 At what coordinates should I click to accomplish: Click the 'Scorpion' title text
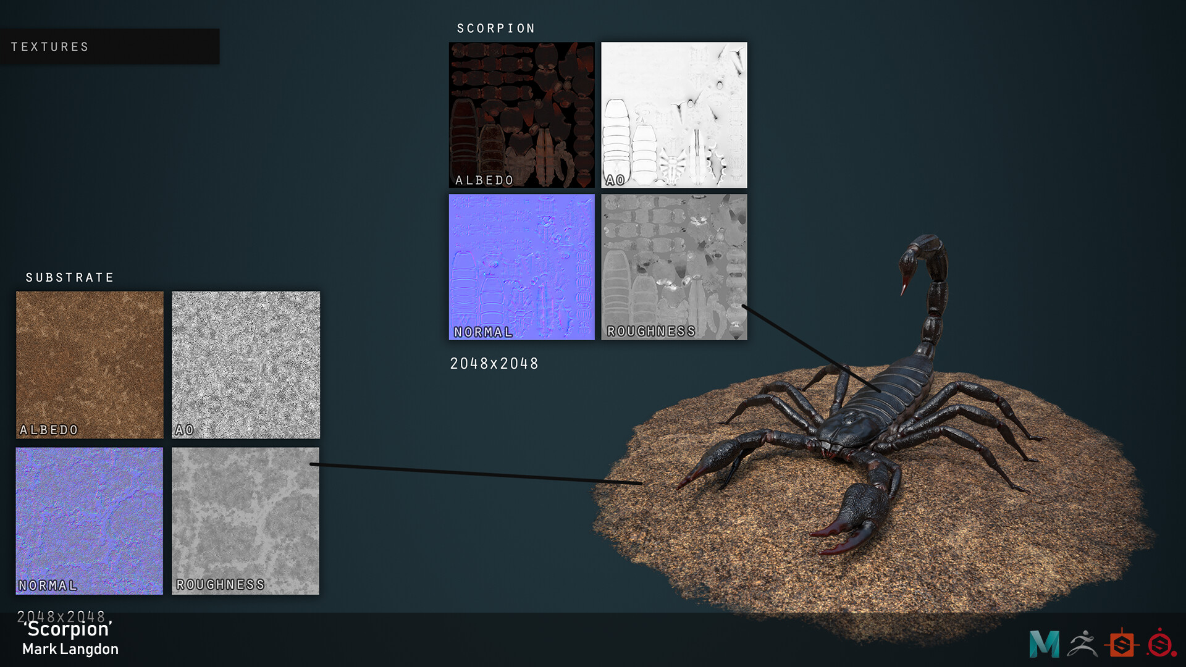[68, 629]
